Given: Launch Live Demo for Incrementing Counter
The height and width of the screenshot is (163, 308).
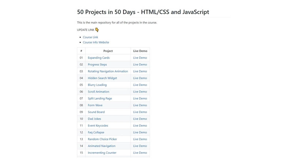Looking at the screenshot, I should [x=140, y=153].
